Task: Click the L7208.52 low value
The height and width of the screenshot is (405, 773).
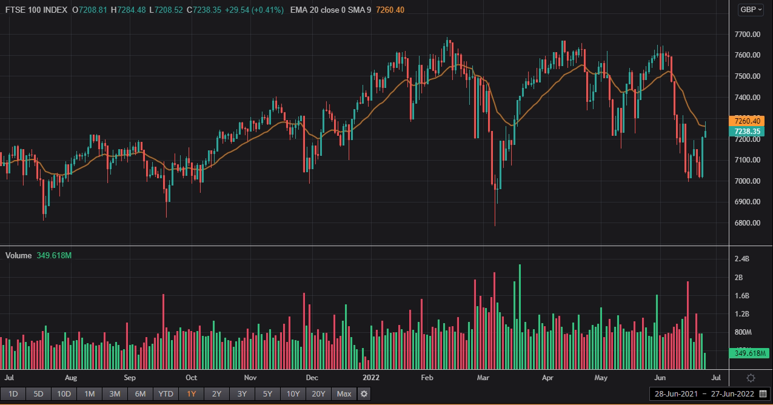Action: (167, 10)
